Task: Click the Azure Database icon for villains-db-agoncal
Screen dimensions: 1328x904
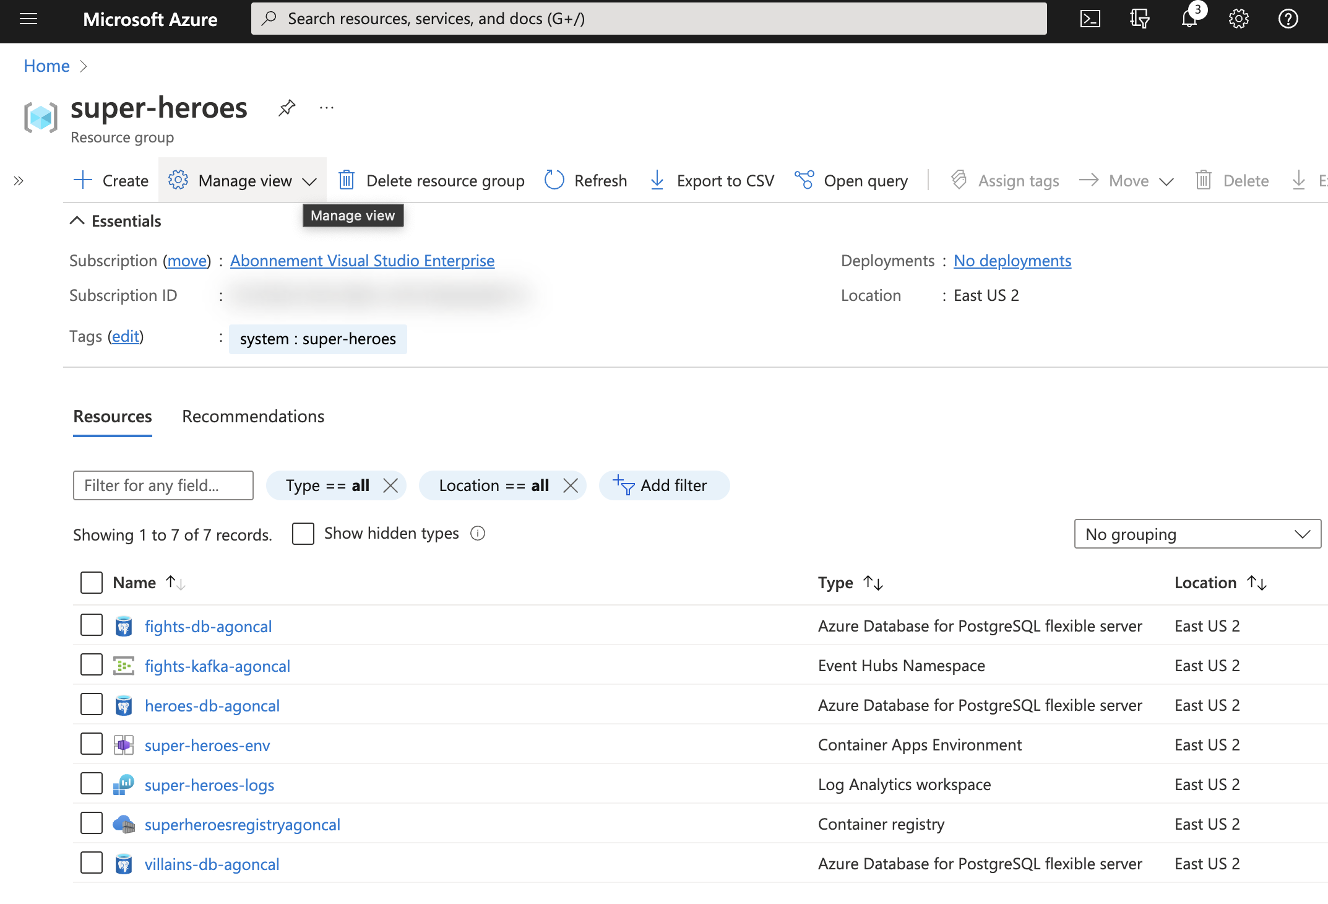Action: pyautogui.click(x=123, y=864)
